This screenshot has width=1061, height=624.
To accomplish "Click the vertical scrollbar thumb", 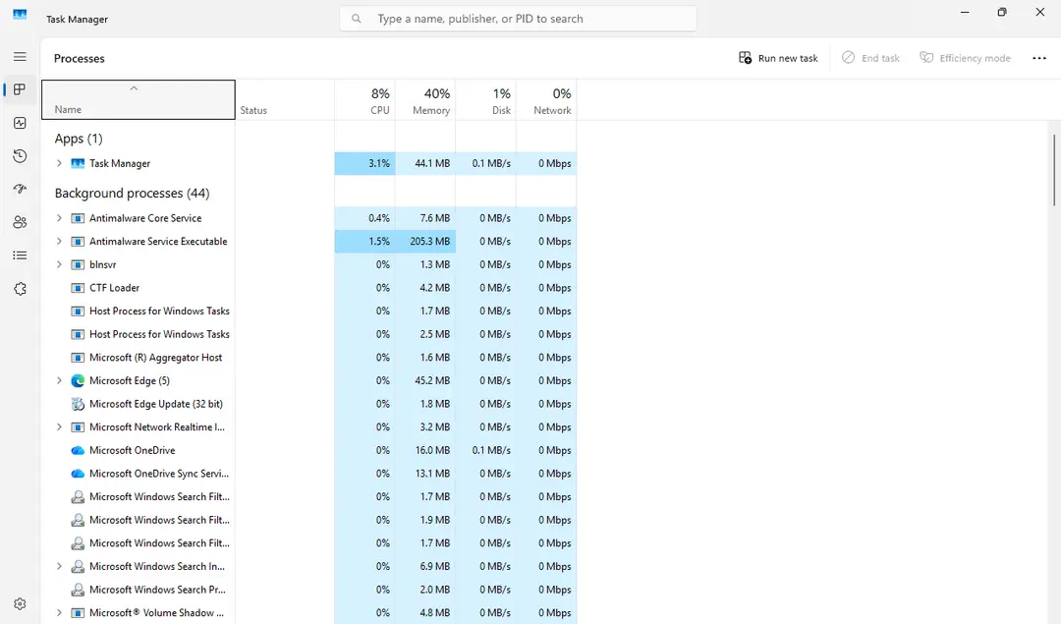I will [1054, 169].
